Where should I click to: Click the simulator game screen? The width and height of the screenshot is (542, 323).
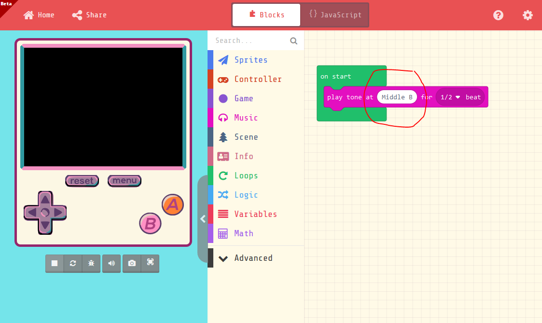[103, 107]
